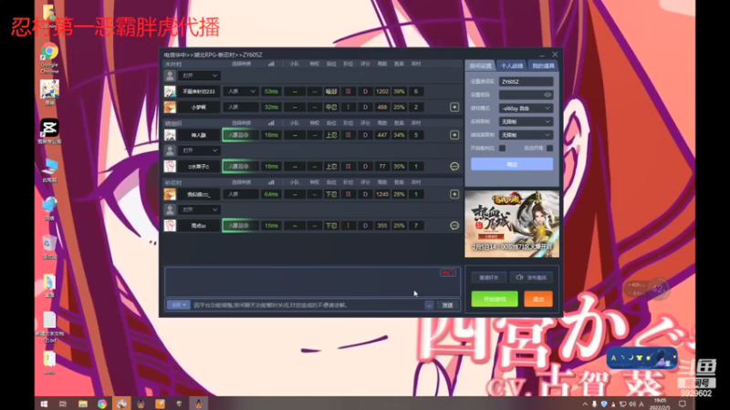
Task: Click the 1202 games count cell
Action: [x=382, y=92]
